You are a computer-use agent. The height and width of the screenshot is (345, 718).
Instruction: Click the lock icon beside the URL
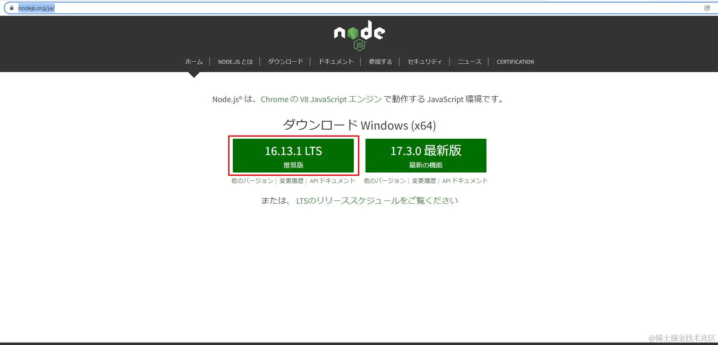coord(12,8)
